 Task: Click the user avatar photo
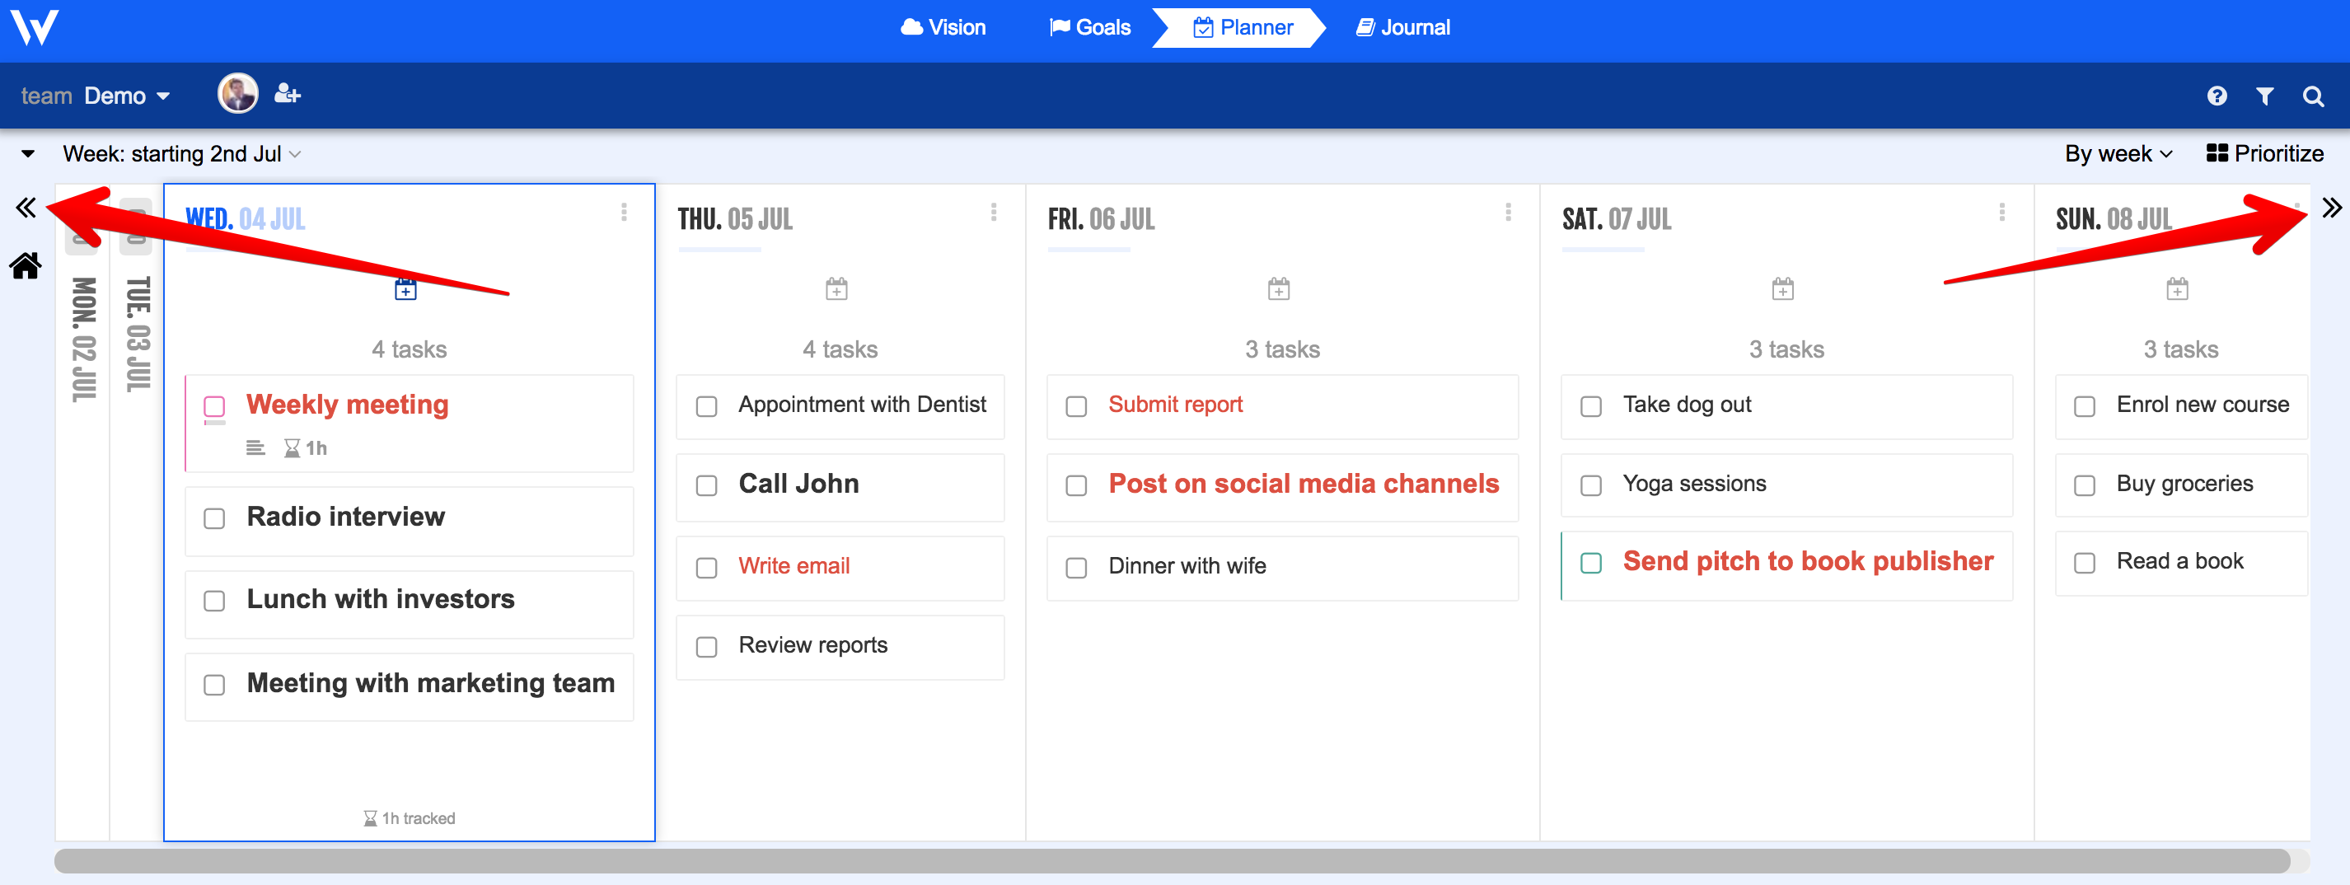(x=237, y=94)
